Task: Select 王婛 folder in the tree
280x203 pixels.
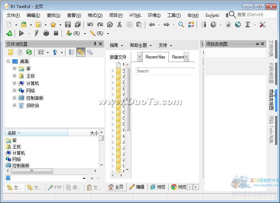Action: pos(30,76)
